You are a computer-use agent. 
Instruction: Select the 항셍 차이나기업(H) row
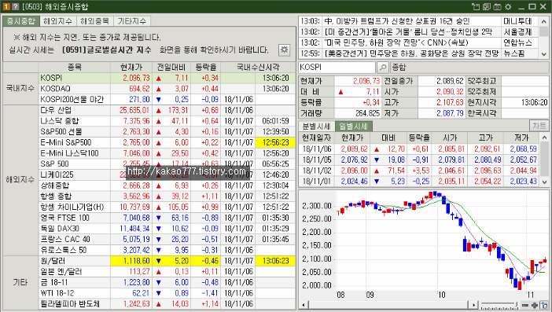(167, 207)
